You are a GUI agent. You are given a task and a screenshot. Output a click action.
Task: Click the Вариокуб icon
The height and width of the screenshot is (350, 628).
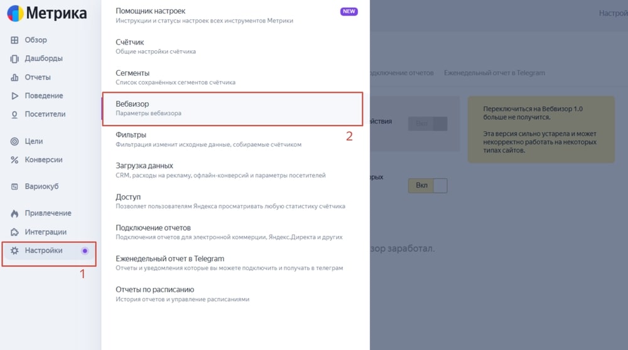14,186
